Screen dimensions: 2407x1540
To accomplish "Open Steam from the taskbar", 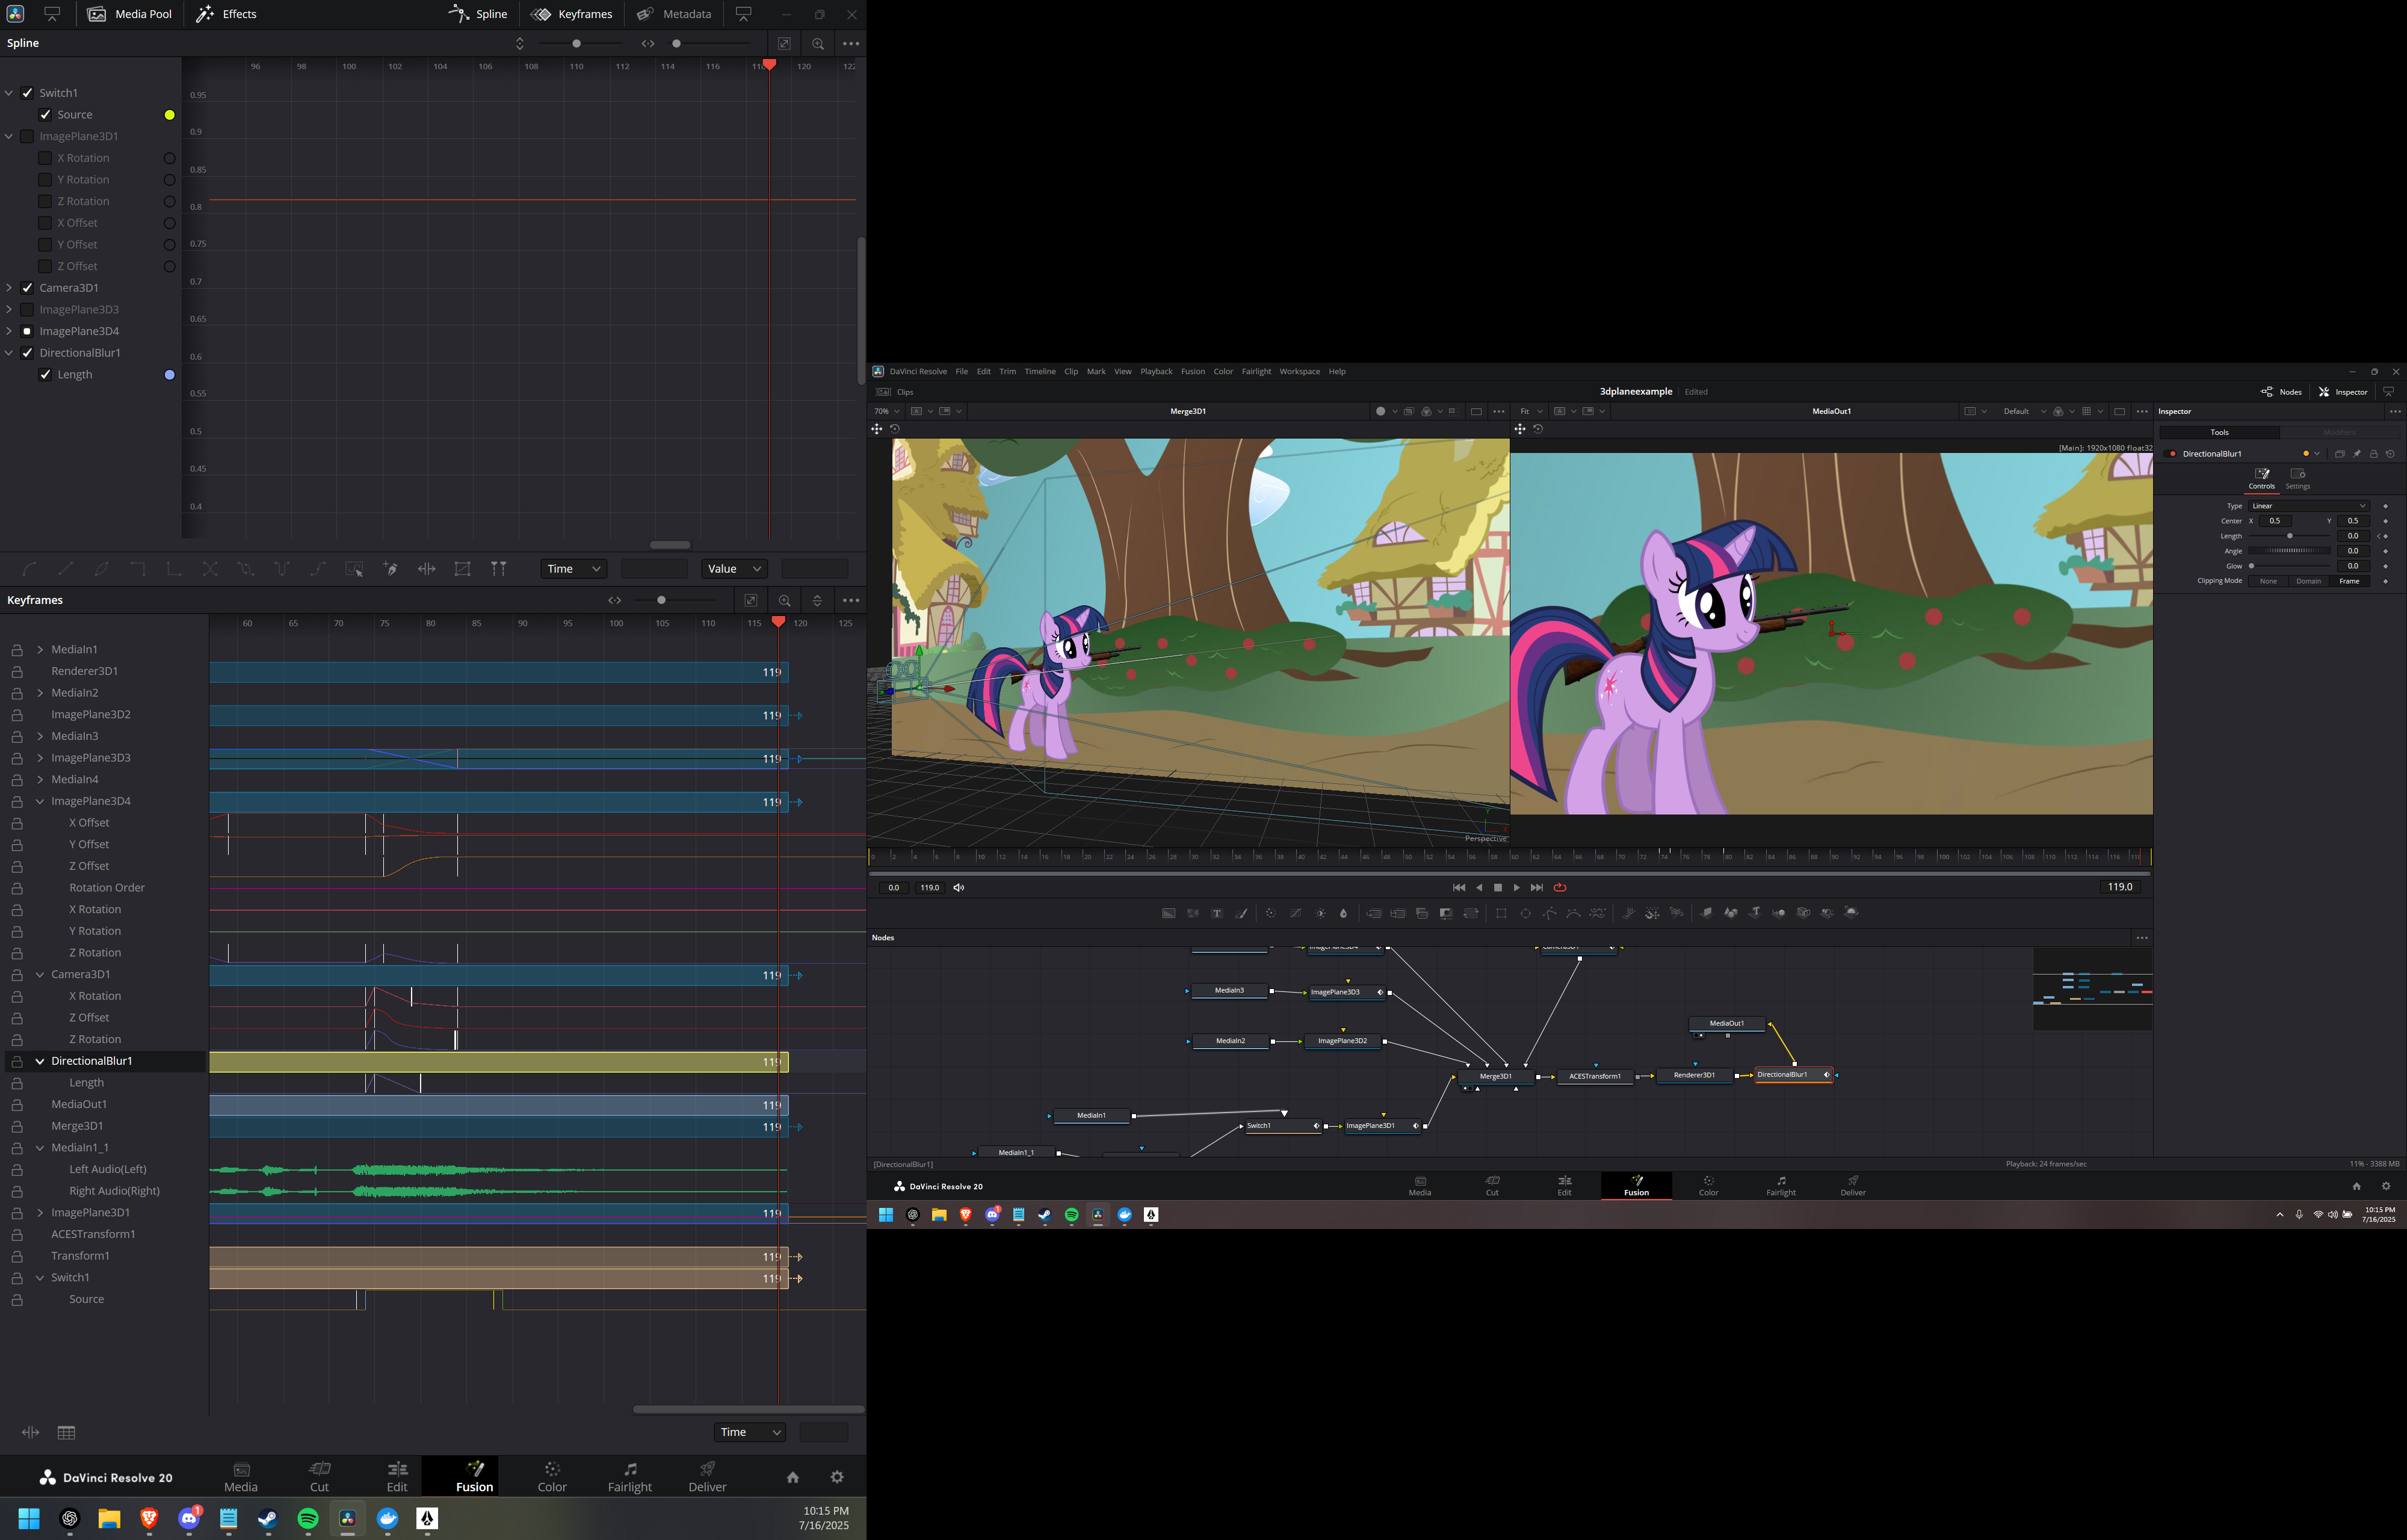I will [x=268, y=1519].
